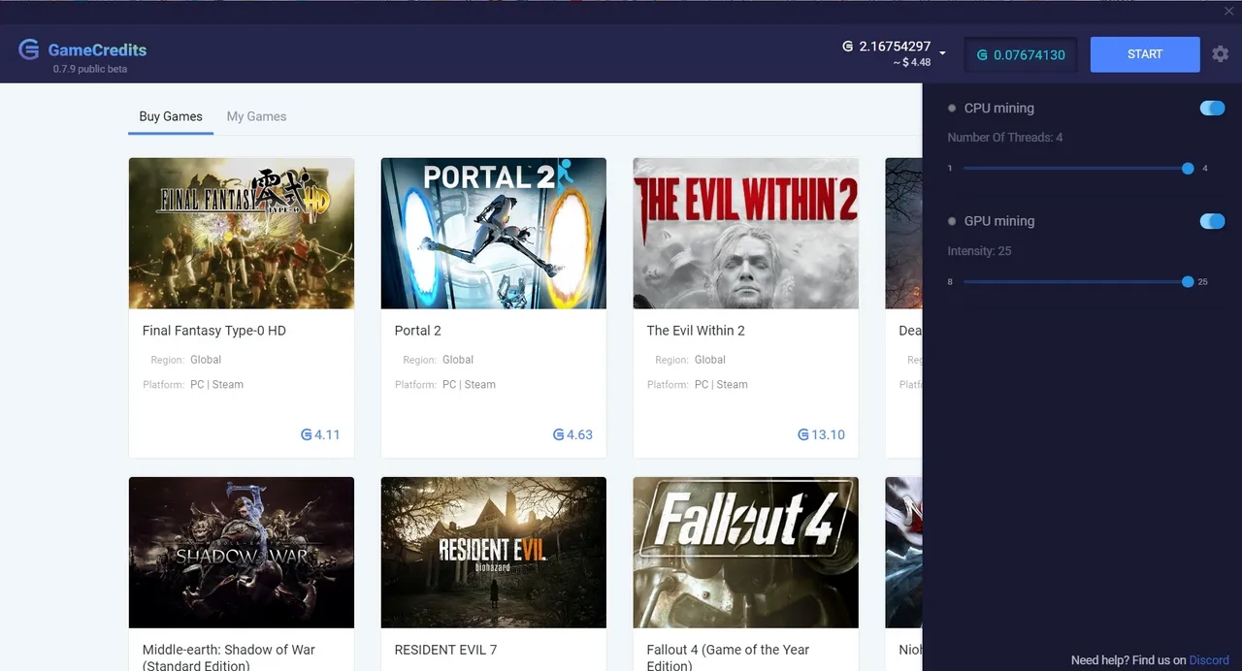Click the Fallout 4 Game of the Year title
Image resolution: width=1242 pixels, height=671 pixels.
tap(728, 657)
